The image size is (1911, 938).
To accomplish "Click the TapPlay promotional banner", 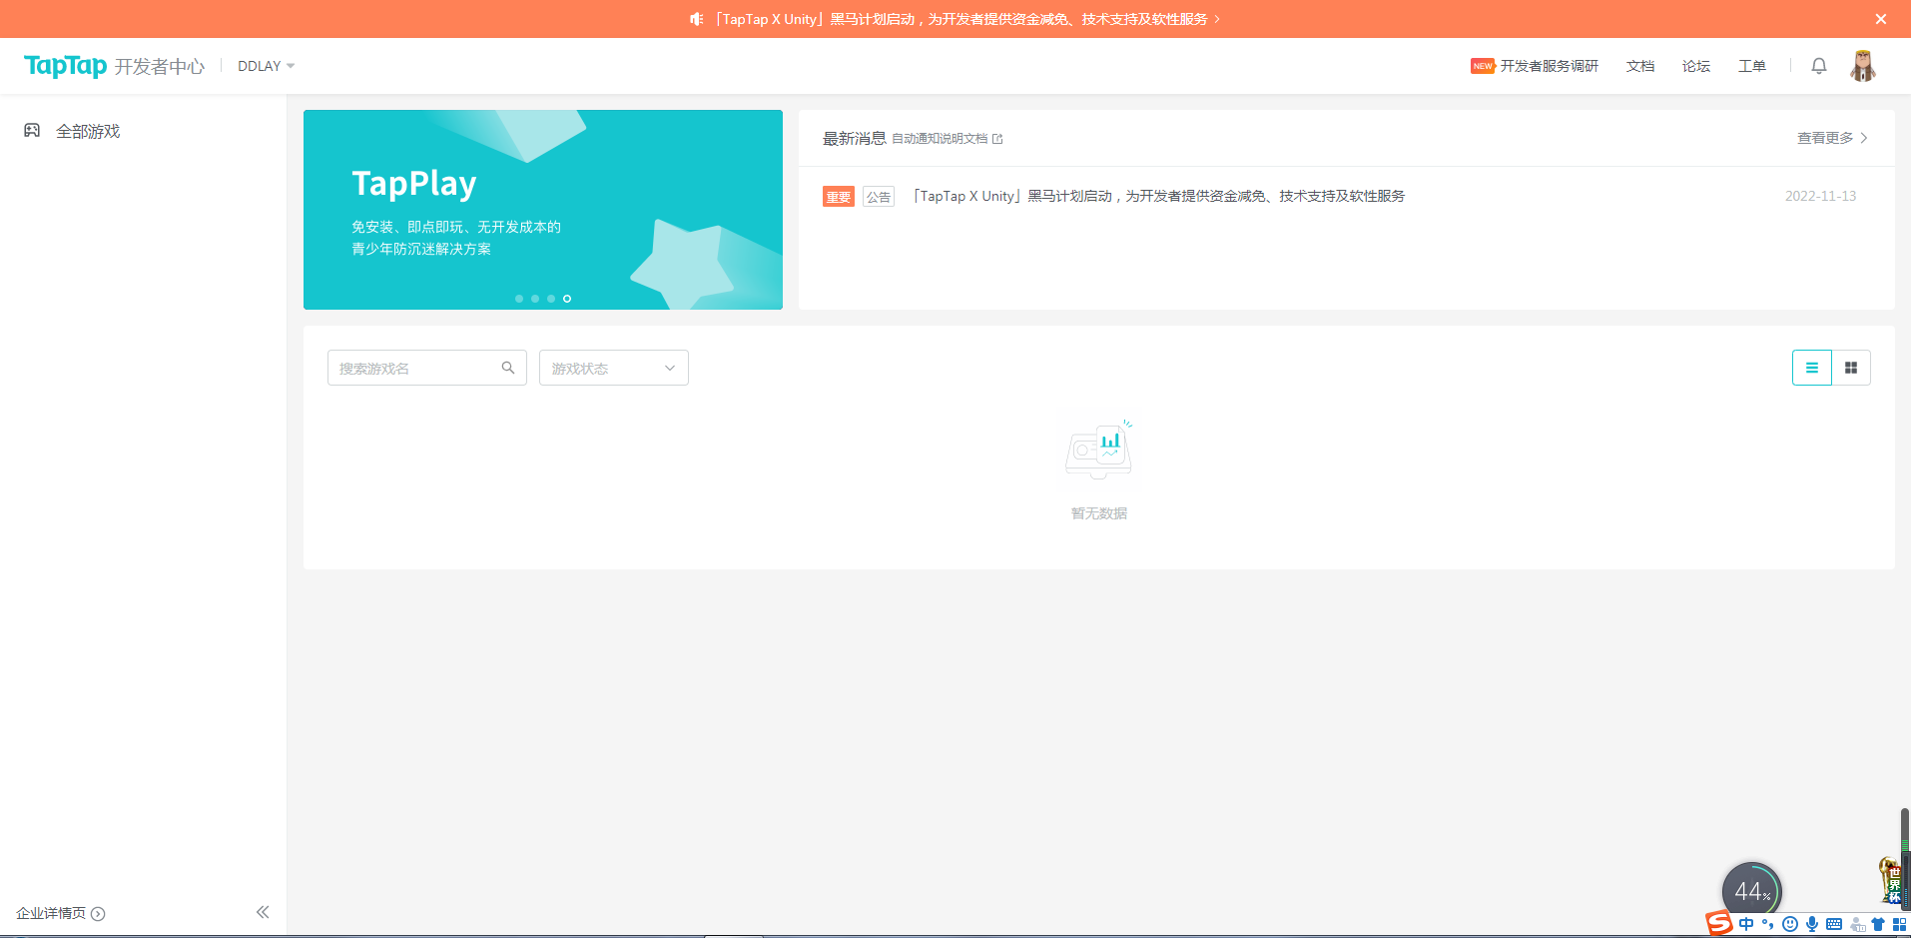I will [543, 210].
